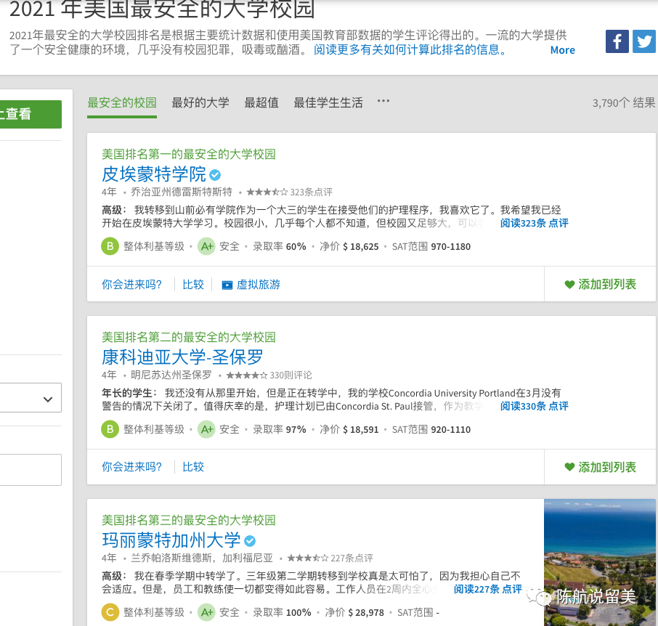The height and width of the screenshot is (626, 658).
Task: Click the acceptance rate 100% value
Action: coord(298,613)
